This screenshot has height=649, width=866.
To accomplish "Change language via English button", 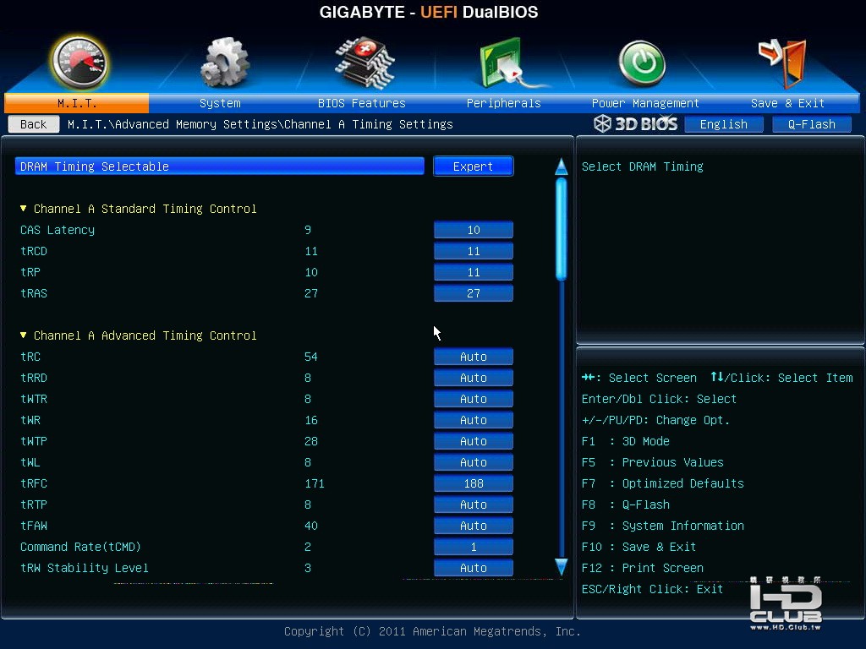I will coord(724,124).
